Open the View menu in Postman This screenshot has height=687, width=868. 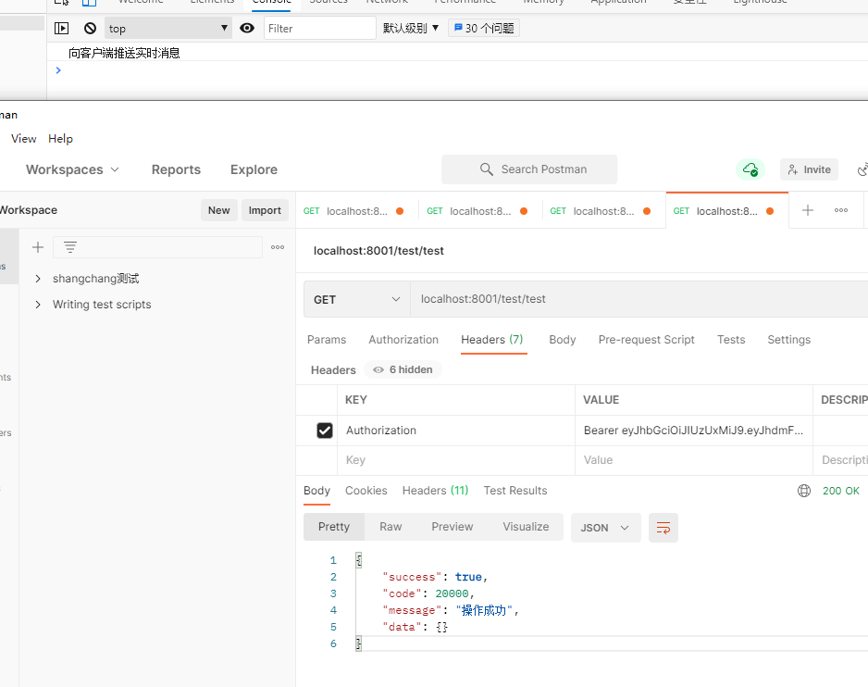point(24,139)
